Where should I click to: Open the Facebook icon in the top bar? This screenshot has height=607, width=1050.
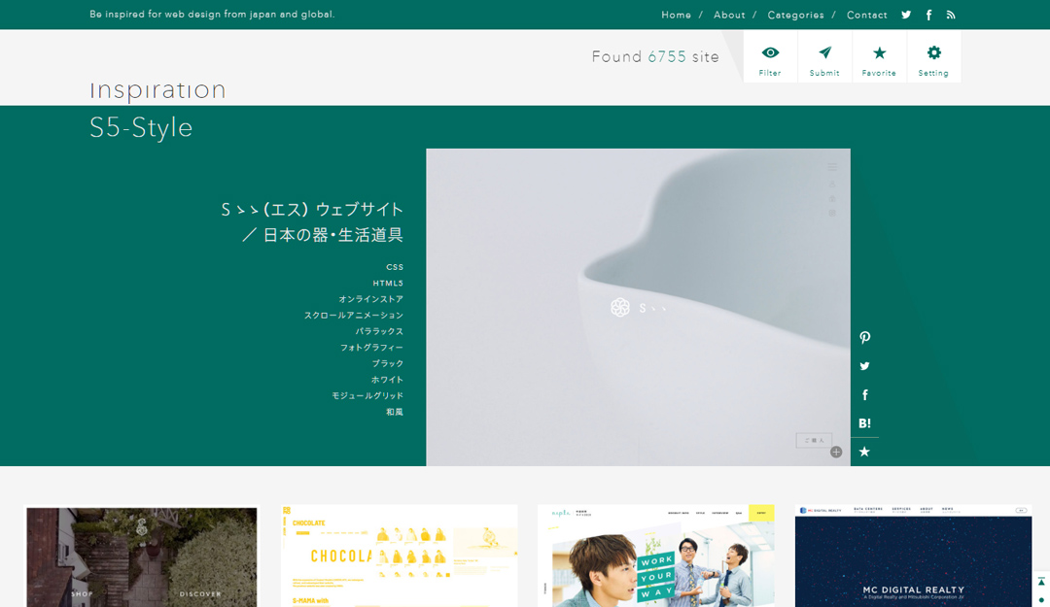point(928,15)
